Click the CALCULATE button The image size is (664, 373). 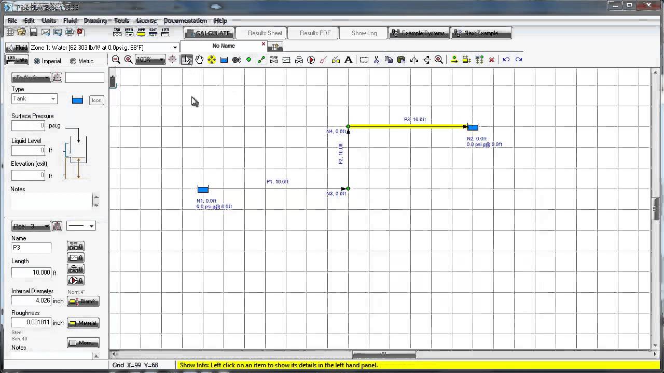tap(209, 33)
